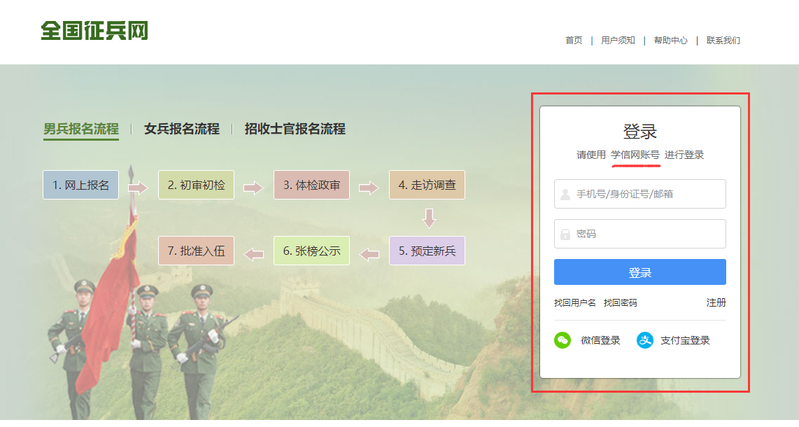Switch to 女兵报名流程 tab
This screenshot has width=799, height=427.
click(182, 129)
